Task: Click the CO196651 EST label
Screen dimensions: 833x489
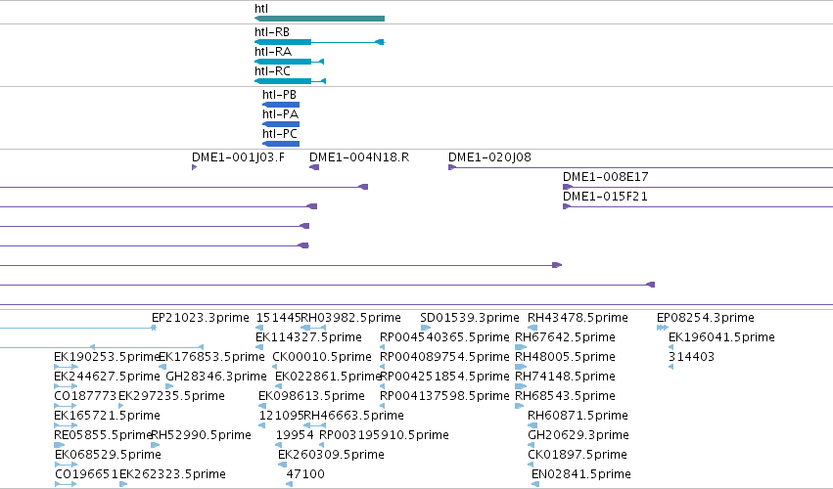Action: point(86,474)
